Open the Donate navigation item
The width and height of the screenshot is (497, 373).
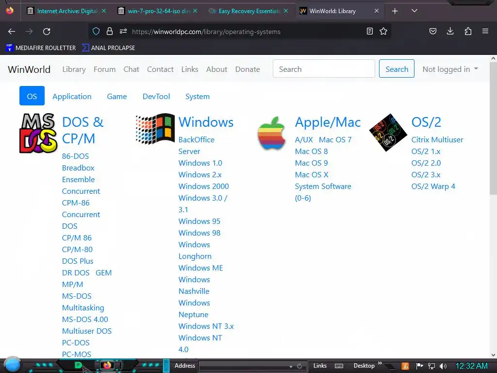click(x=248, y=69)
